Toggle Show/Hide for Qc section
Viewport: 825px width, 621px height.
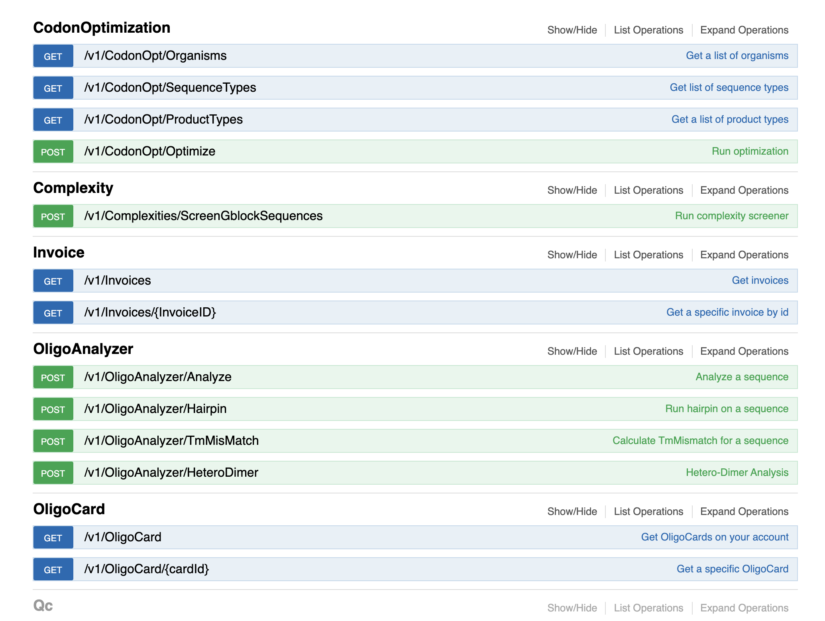coord(572,608)
